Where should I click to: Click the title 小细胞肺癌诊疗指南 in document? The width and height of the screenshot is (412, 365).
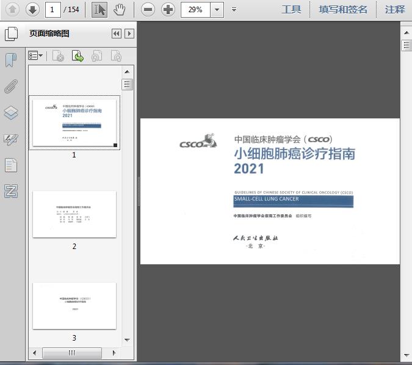tap(295, 154)
